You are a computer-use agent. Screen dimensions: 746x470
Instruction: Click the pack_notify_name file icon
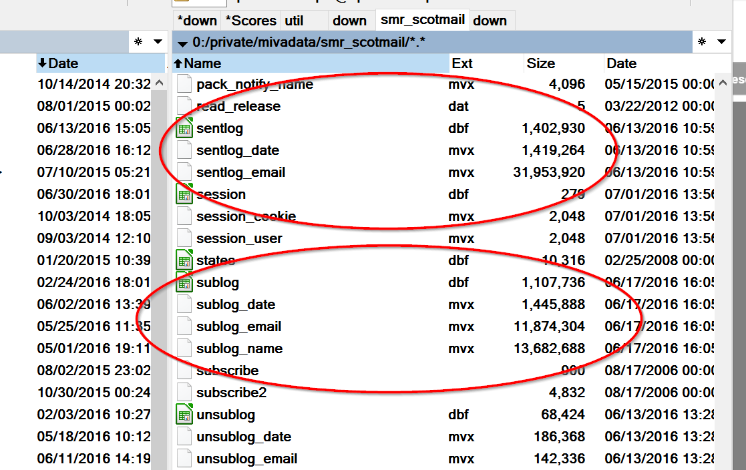(x=184, y=84)
